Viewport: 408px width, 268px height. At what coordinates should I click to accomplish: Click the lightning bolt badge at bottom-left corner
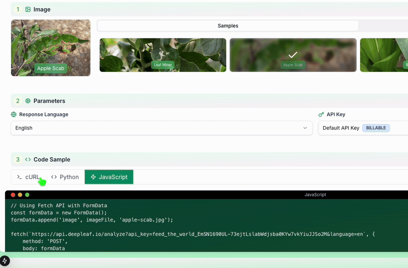click(x=5, y=261)
